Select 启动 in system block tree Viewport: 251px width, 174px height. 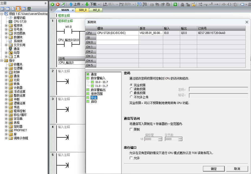[x=94, y=102]
